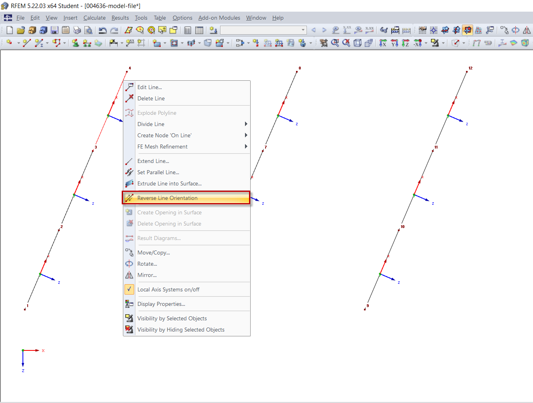Open dropdown arrow beside visibility icon
533x403 pixels.
[443, 43]
